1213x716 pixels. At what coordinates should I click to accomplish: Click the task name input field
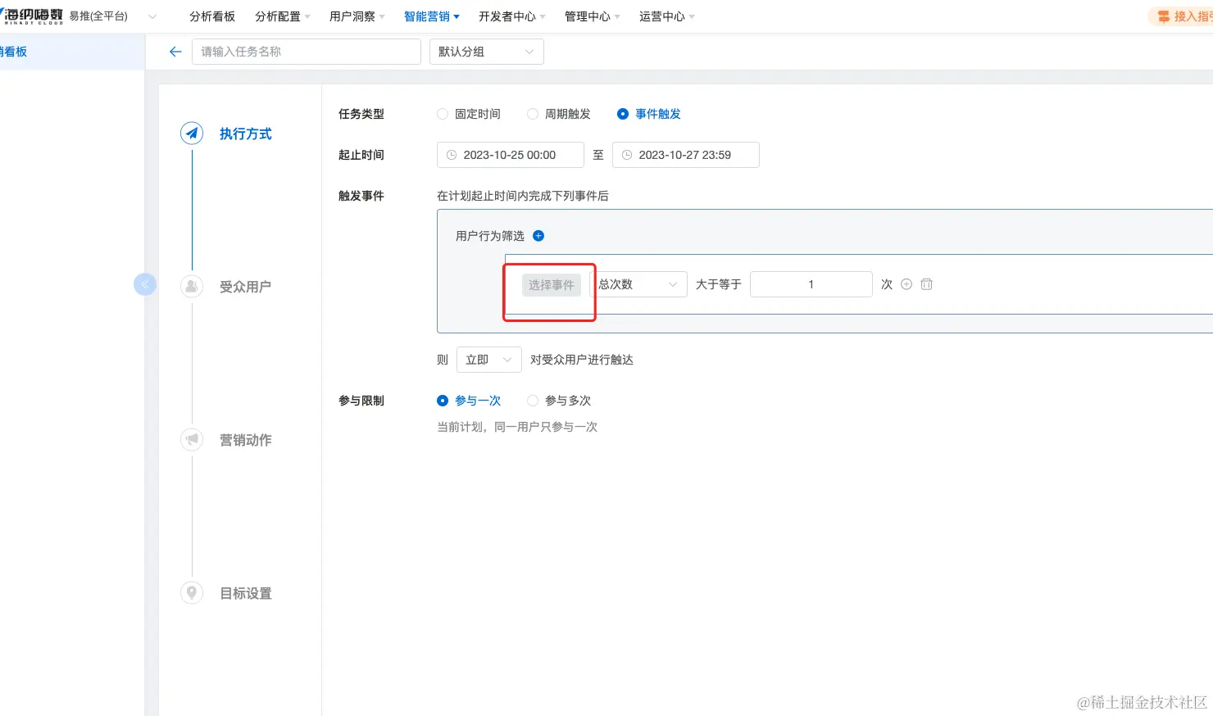pos(307,52)
